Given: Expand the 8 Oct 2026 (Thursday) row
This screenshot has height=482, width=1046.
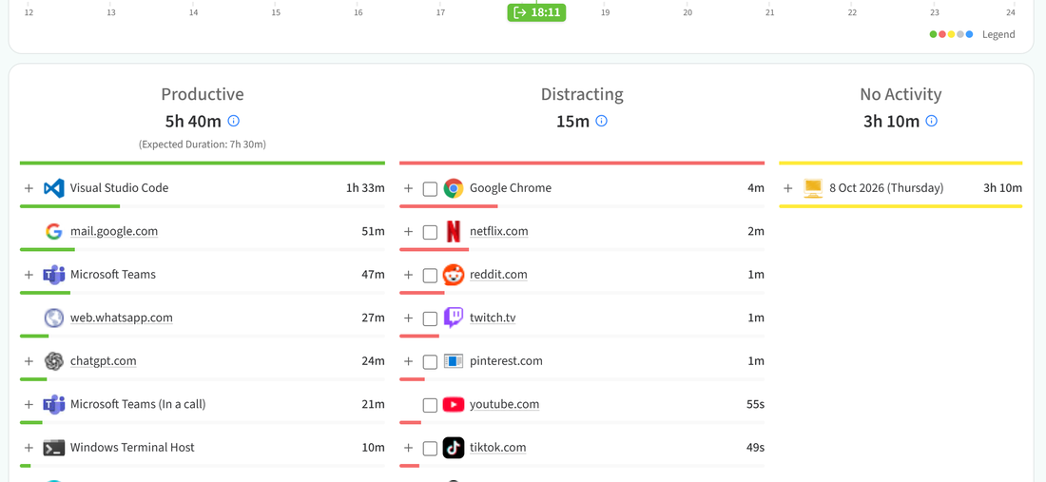Looking at the screenshot, I should click(x=788, y=188).
